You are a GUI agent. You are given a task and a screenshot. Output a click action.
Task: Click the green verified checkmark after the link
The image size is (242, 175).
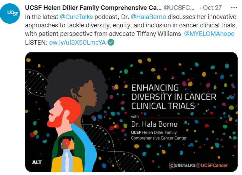point(111,42)
